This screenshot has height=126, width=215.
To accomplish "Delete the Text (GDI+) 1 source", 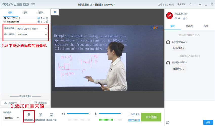I will [47, 18].
